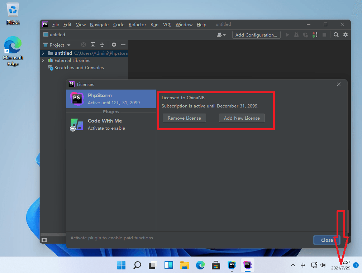Click Add Configuration button
362x273 pixels.
256,35
